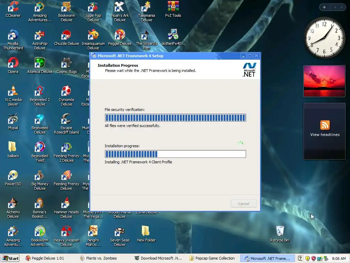Image resolution: width=350 pixels, height=263 pixels.
Task: Select Alchemy Deluxe icon
Action: coord(13,203)
